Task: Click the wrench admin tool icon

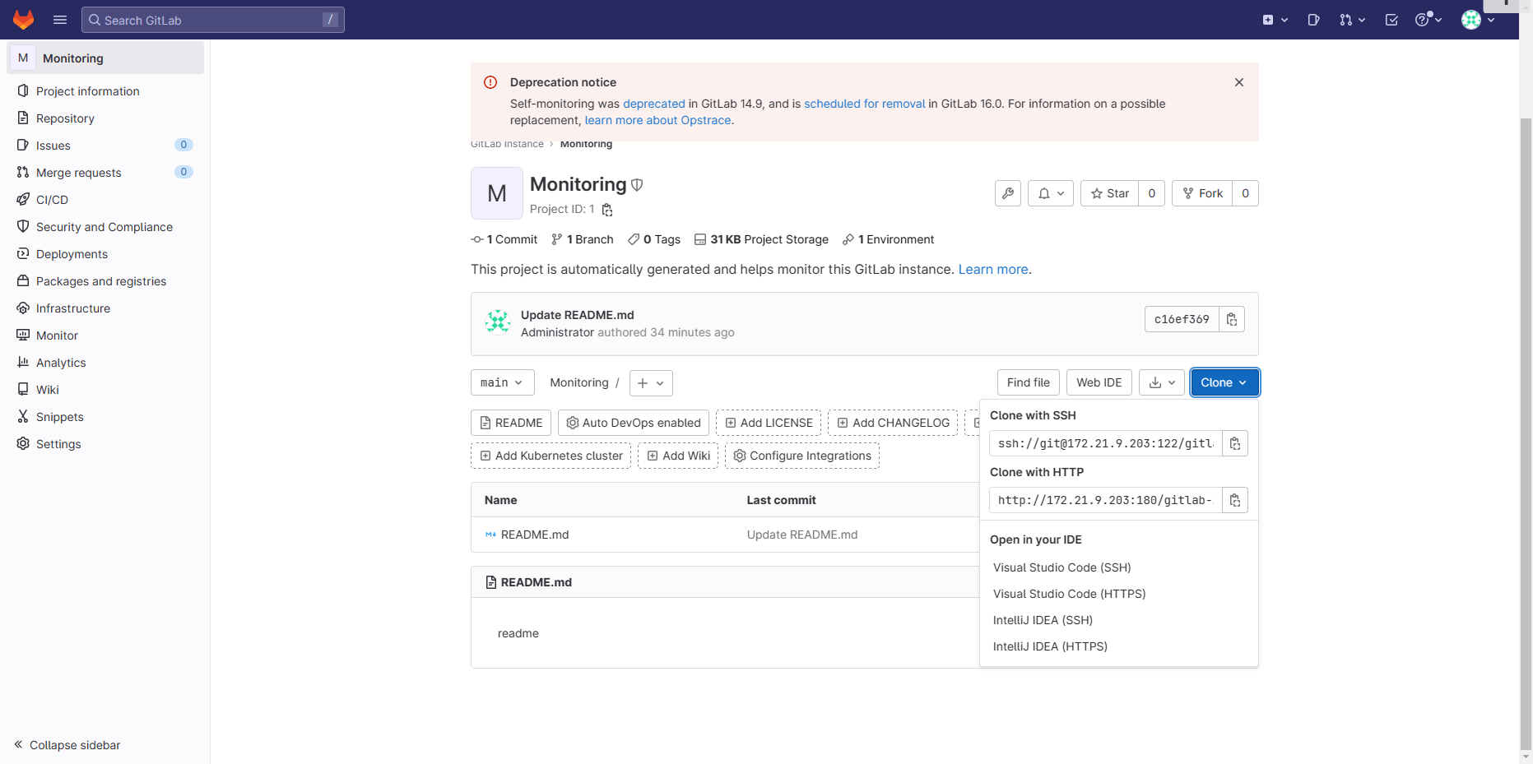Action: [x=1007, y=192]
